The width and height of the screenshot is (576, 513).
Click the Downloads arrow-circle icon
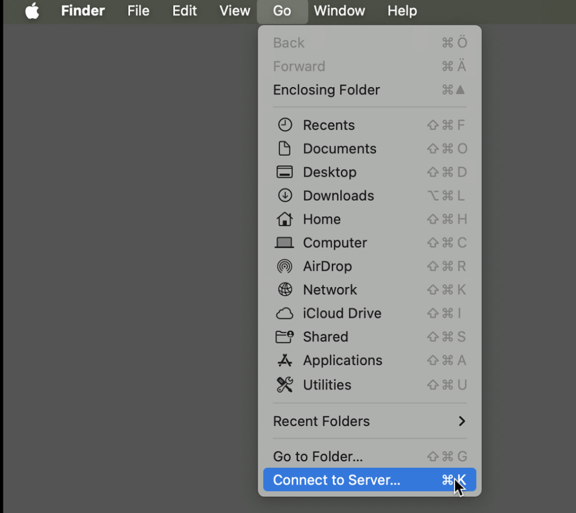tap(285, 196)
